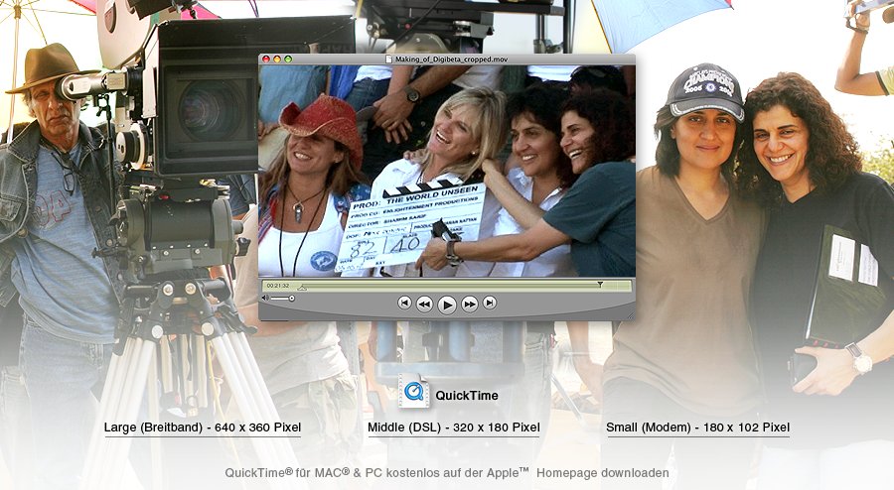Image resolution: width=894 pixels, height=490 pixels.
Task: Click the movie file document icon
Action: pos(389,60)
